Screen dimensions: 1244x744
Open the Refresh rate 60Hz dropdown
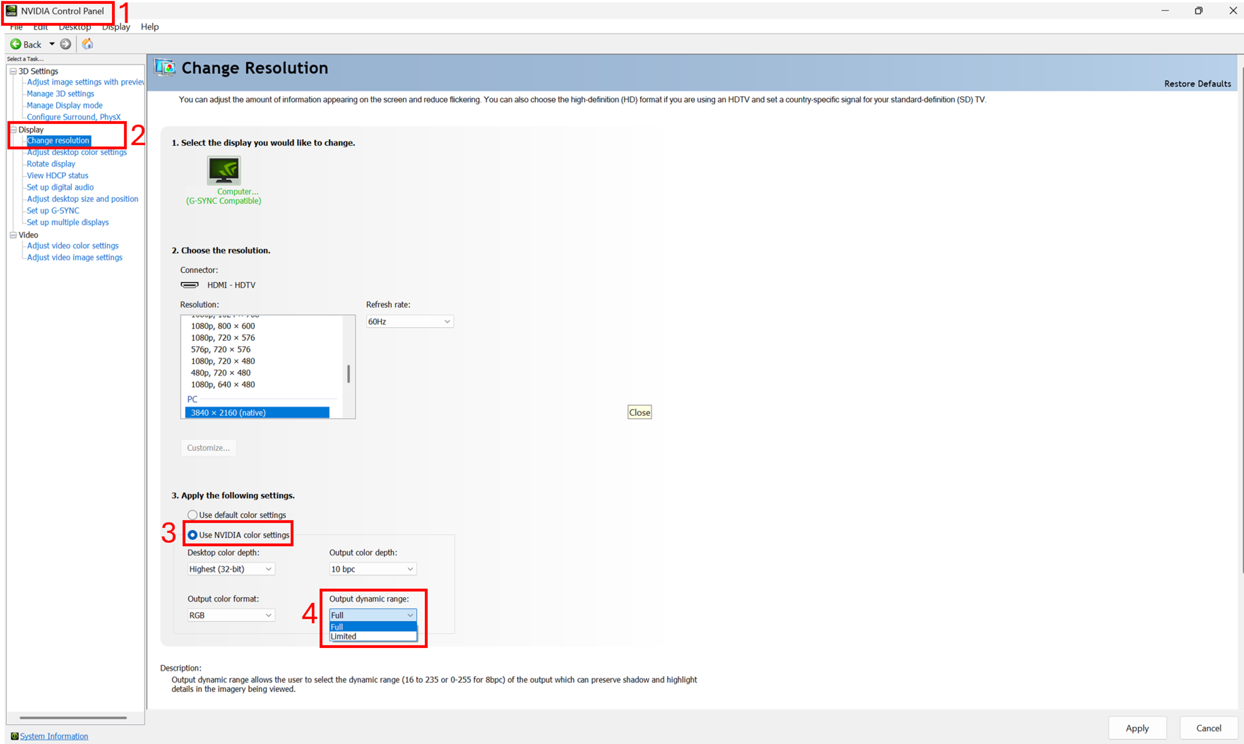point(409,321)
